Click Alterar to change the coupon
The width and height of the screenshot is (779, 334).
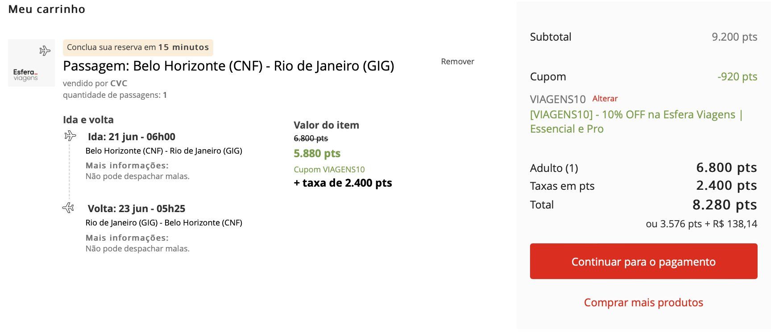(605, 99)
